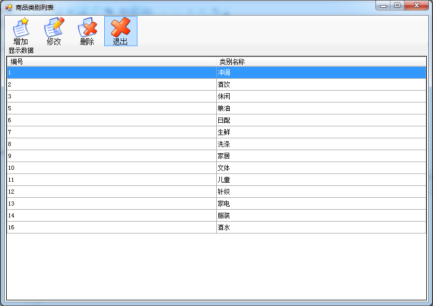Image resolution: width=433 pixels, height=306 pixels.
Task: Click the 增加 (Add) toolbar icon
Action: click(21, 31)
